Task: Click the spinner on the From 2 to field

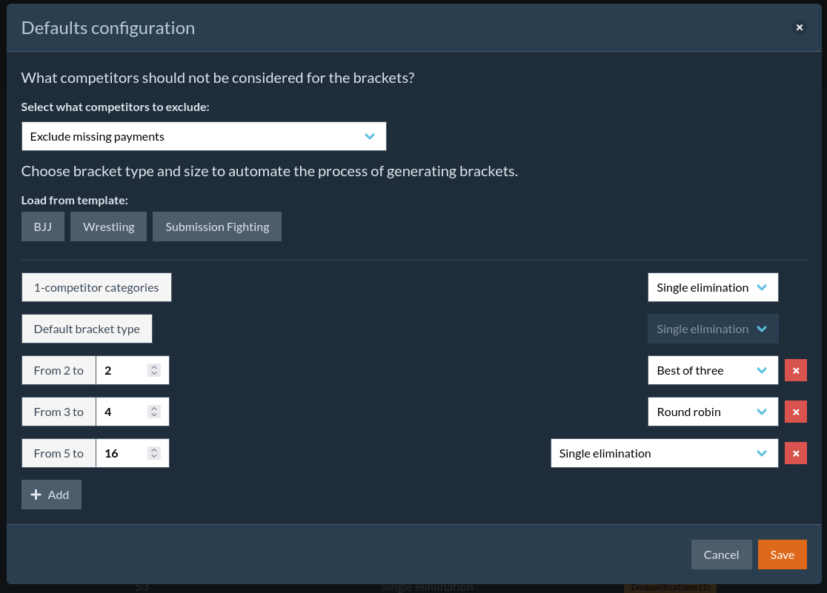Action: tap(154, 370)
